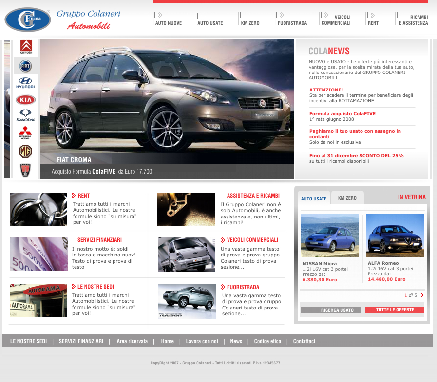The width and height of the screenshot is (437, 382).
Task: Open Formula acquisto ColaFIVE news
Action: pyautogui.click(x=342, y=113)
